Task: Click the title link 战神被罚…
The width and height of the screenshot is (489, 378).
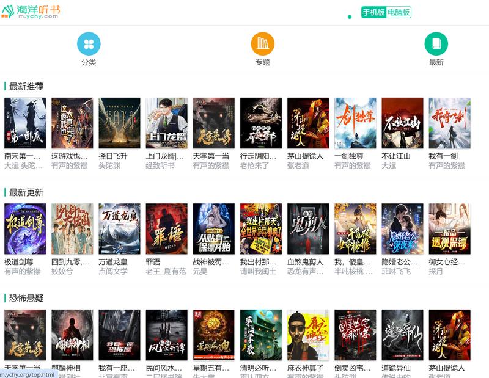Action: [x=211, y=262]
